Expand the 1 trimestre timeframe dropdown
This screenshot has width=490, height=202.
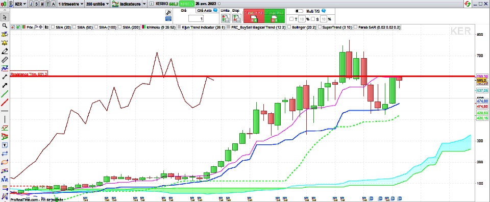70,4
